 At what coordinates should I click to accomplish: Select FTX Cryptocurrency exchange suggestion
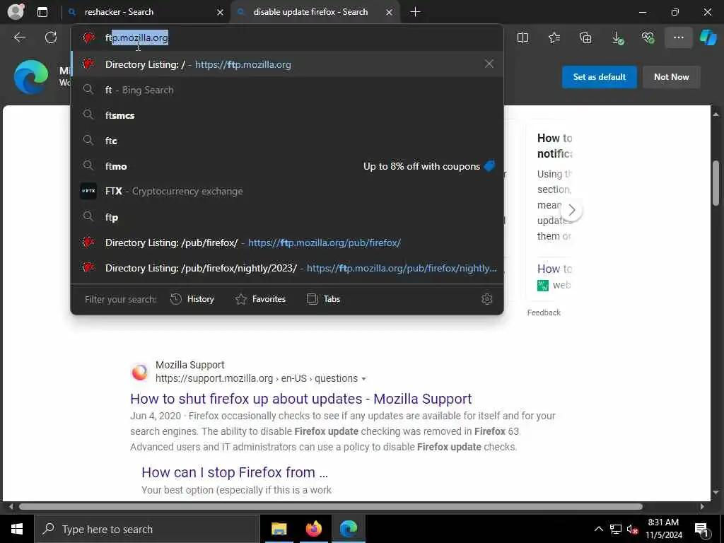point(287,191)
